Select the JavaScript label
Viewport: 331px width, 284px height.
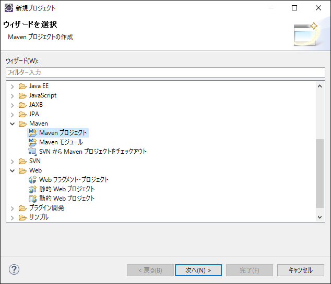coord(43,95)
